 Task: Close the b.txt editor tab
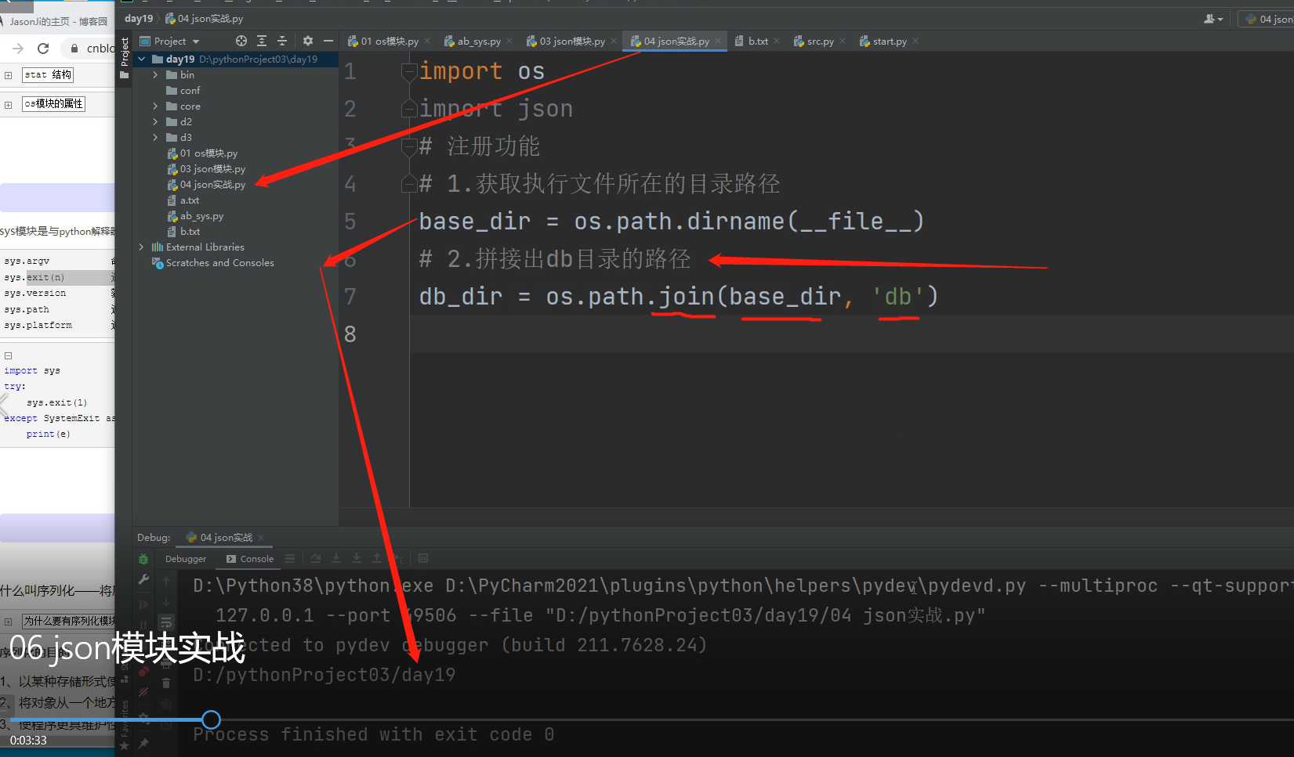coord(777,41)
